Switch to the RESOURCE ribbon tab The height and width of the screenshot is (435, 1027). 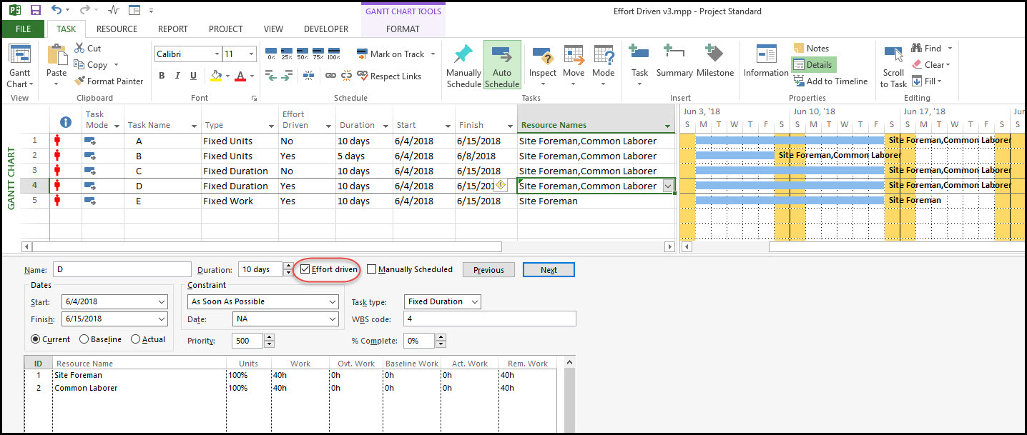tap(117, 29)
